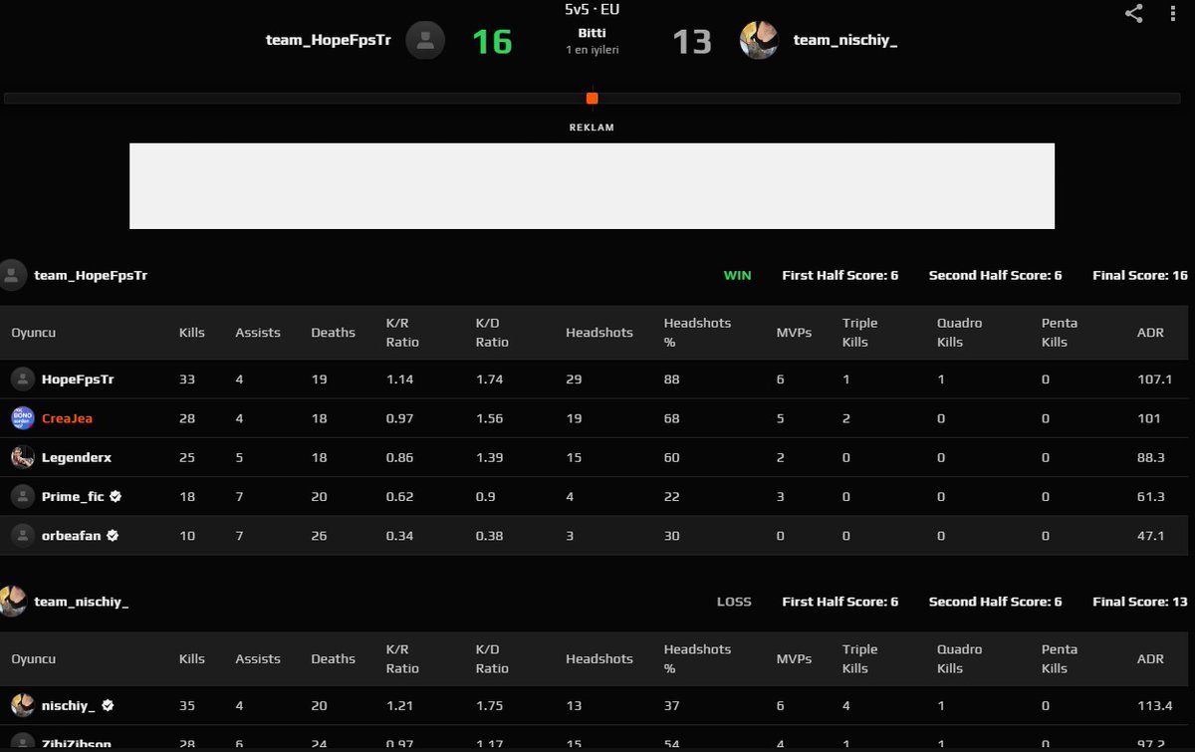Click the first table's Headshots column header
1195x752 pixels.
point(599,333)
